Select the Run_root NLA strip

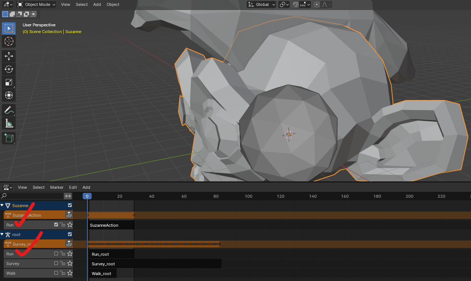111,254
